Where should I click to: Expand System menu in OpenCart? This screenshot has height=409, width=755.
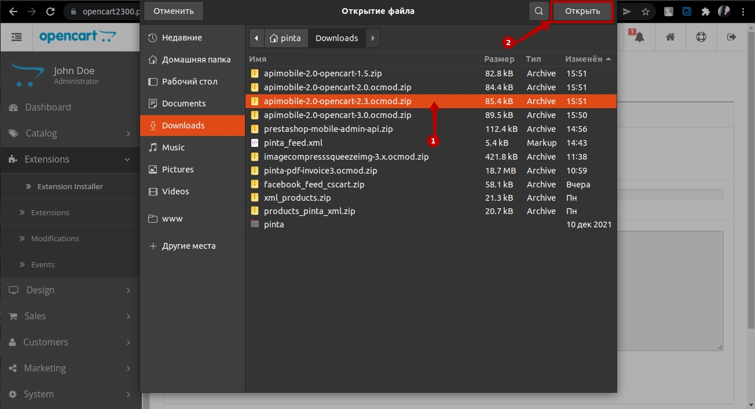click(x=69, y=394)
